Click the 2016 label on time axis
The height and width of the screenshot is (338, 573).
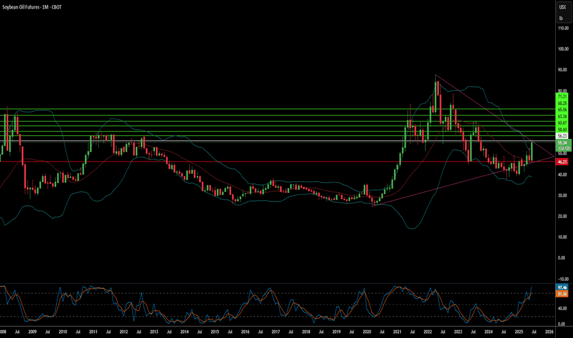click(x=245, y=332)
